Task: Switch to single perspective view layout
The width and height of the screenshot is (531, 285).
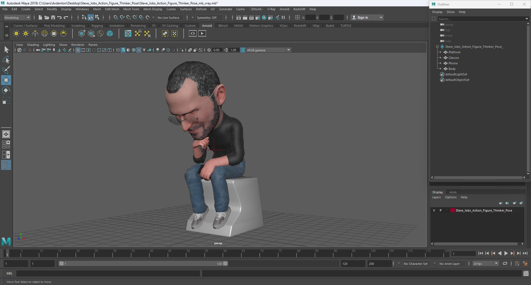Action: 6,134
